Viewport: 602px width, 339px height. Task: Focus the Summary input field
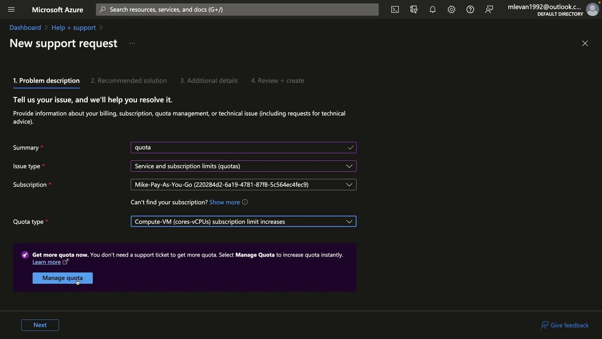pos(244,148)
